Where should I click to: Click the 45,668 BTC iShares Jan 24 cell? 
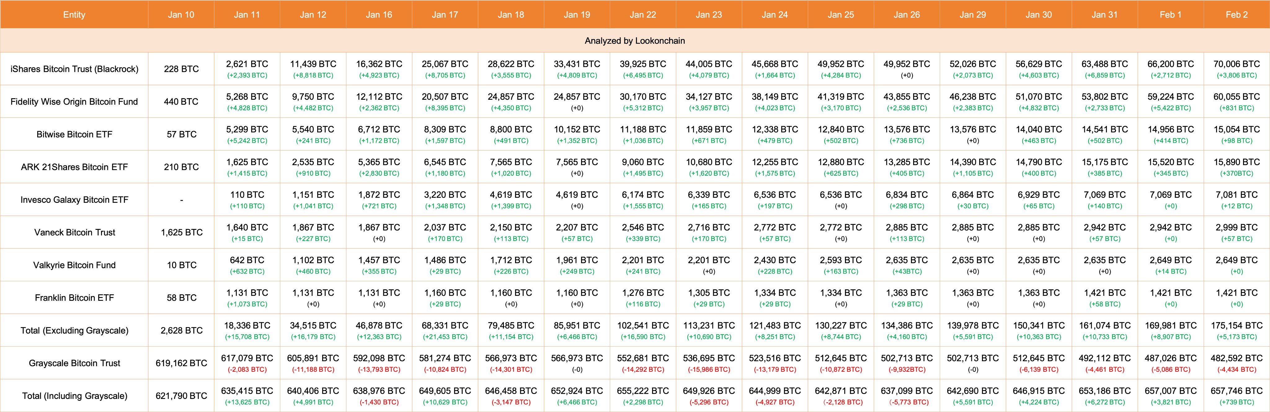tap(775, 69)
